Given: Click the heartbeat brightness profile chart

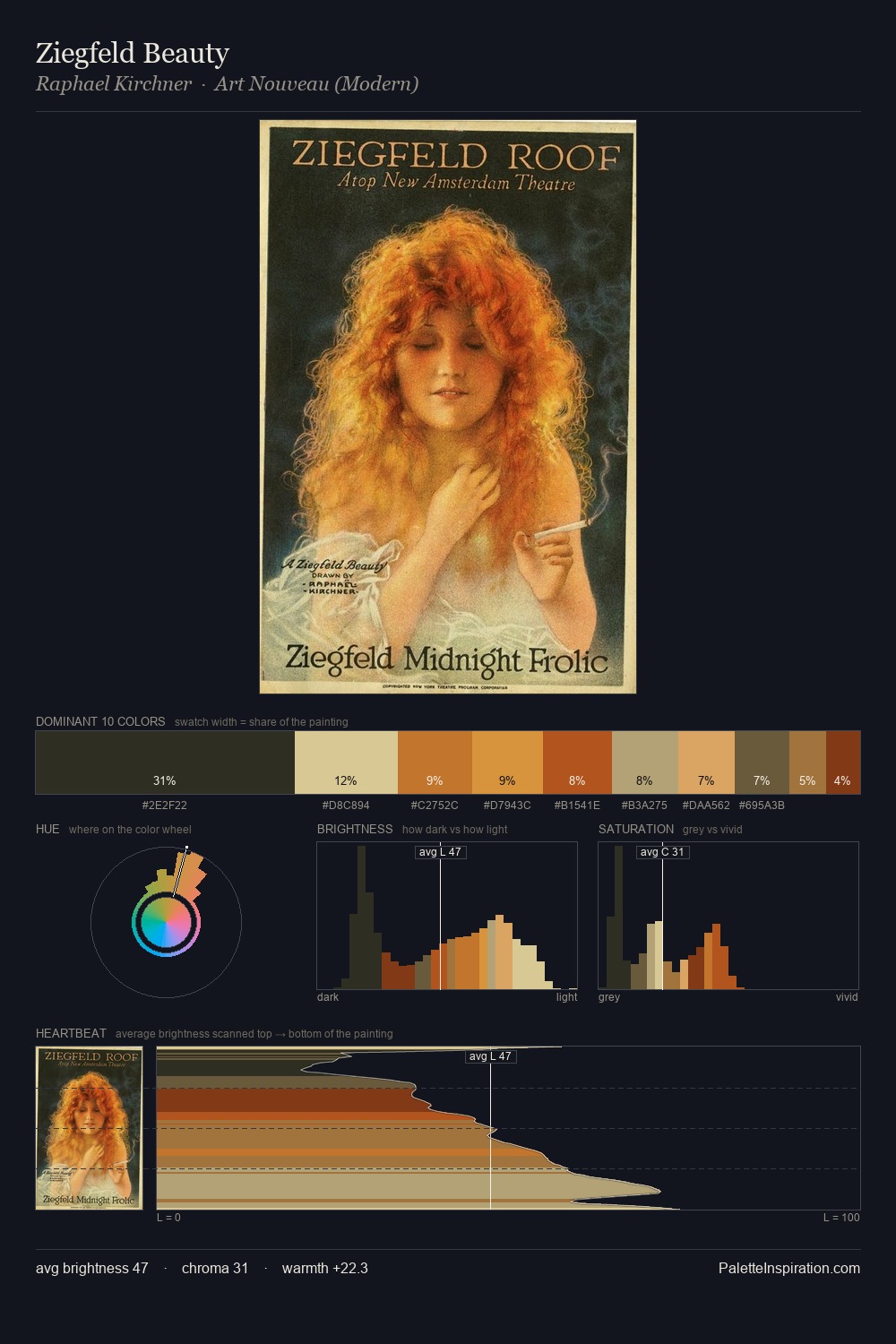Looking at the screenshot, I should [509, 1128].
